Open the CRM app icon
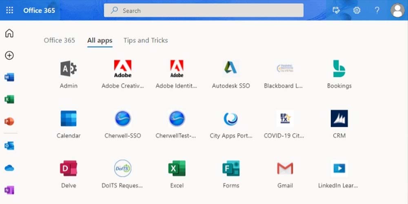The height and width of the screenshot is (204, 408). [339, 118]
